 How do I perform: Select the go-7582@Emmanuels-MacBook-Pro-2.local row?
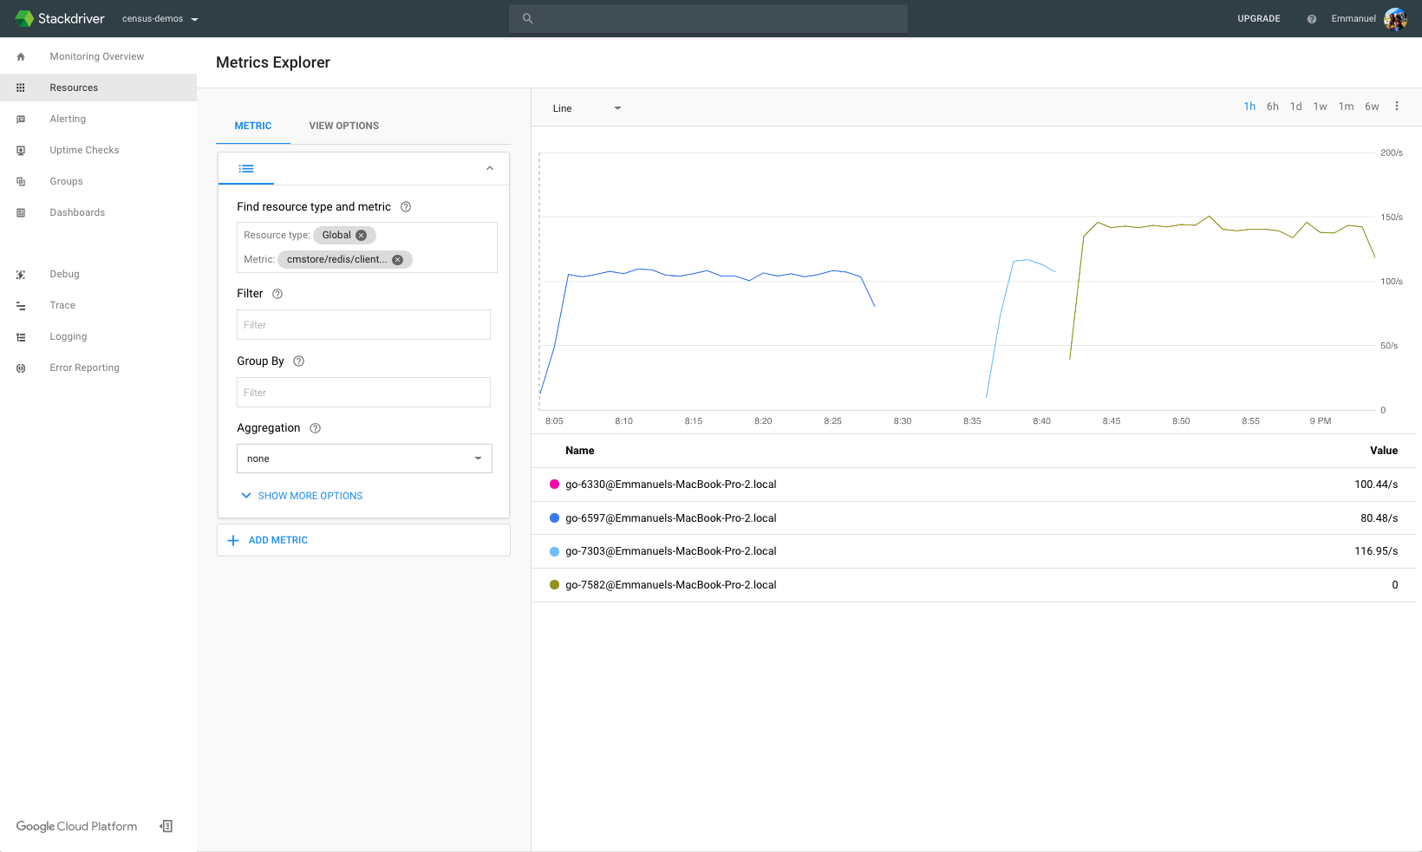pyautogui.click(x=974, y=585)
